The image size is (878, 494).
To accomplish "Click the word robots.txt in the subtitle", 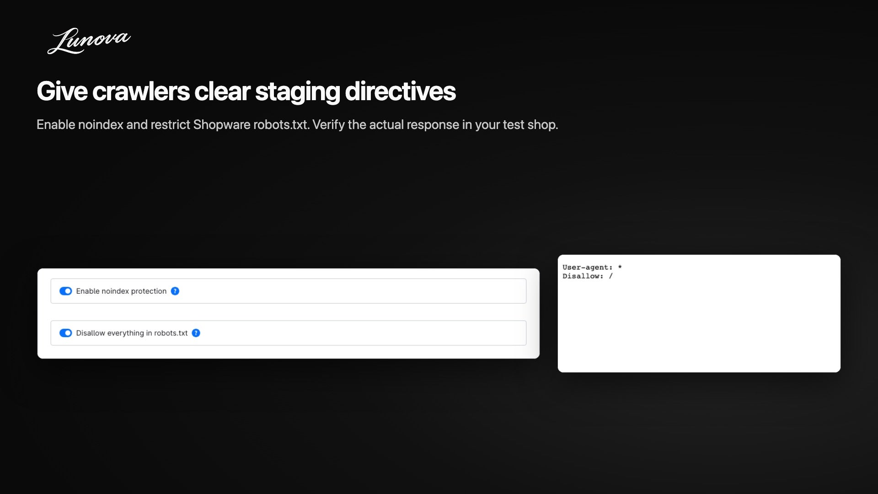I will coord(281,124).
